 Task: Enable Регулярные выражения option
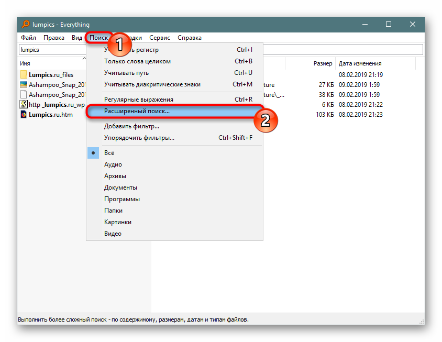pyautogui.click(x=174, y=100)
